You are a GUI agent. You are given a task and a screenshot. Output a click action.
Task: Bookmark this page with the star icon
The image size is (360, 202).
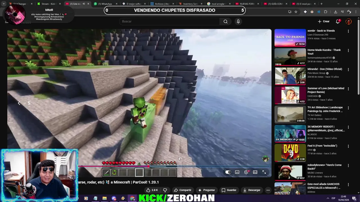click(x=296, y=12)
